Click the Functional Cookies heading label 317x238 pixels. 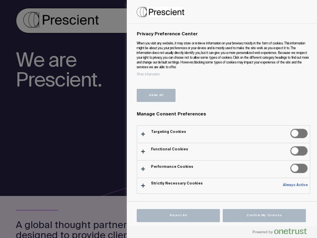[170, 149]
